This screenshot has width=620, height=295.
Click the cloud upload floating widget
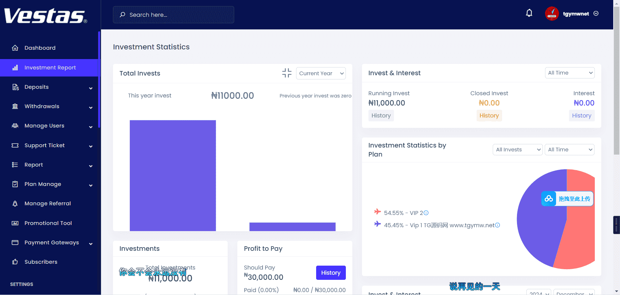[567, 199]
